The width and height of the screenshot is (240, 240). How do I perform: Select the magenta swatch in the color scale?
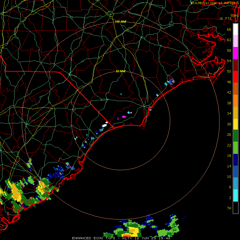tap(235, 53)
